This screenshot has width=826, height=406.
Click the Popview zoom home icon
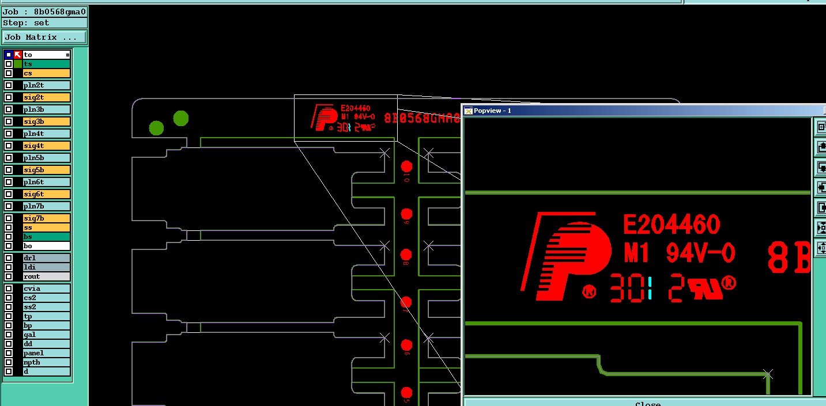click(821, 127)
